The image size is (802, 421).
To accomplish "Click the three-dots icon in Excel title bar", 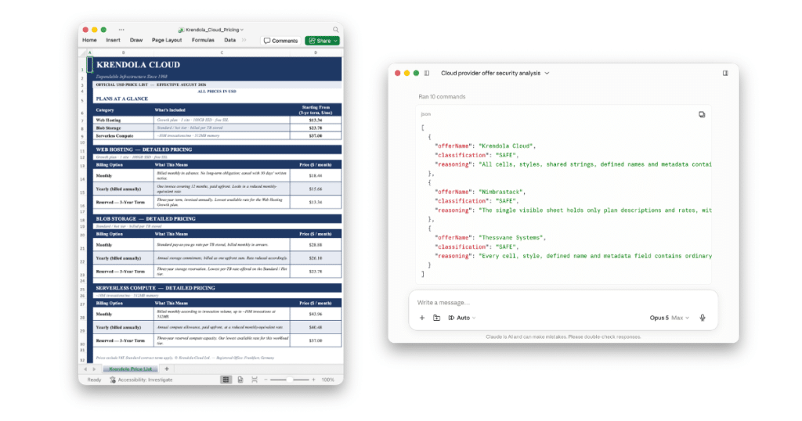I will coord(121,30).
